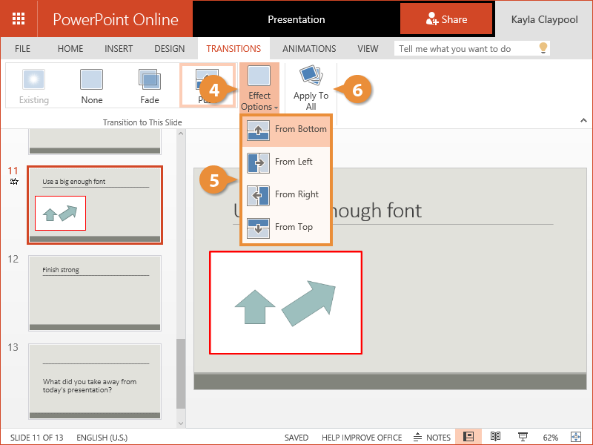Choose From Top effect option
This screenshot has width=593, height=445.
[286, 227]
